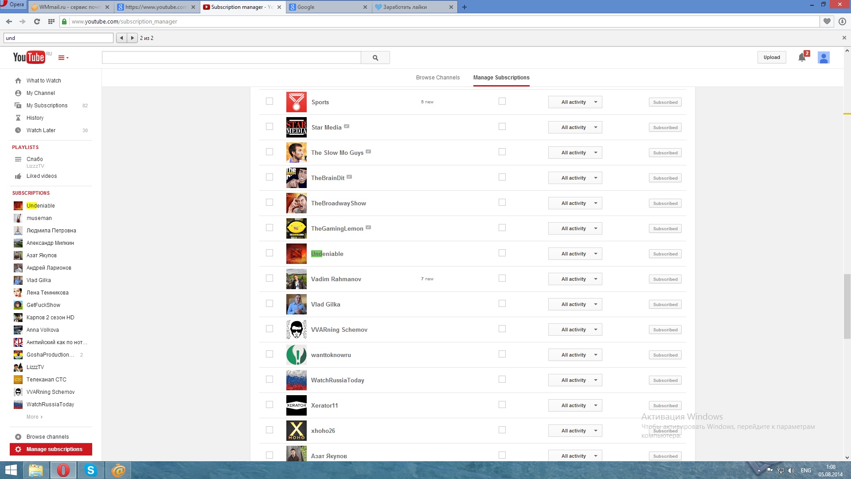Open downloads icon in address bar
Image resolution: width=851 pixels, height=479 pixels.
point(842,21)
